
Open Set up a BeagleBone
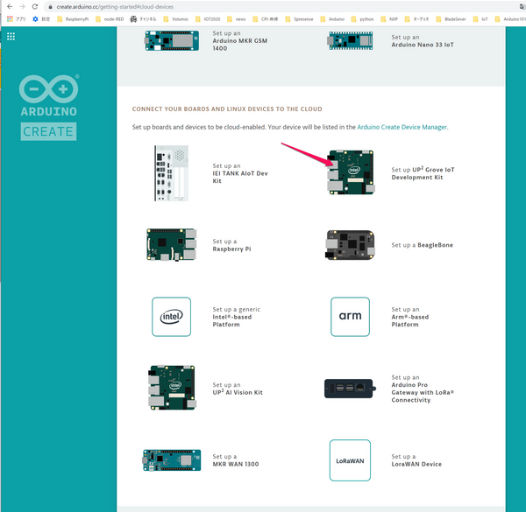[x=422, y=245]
